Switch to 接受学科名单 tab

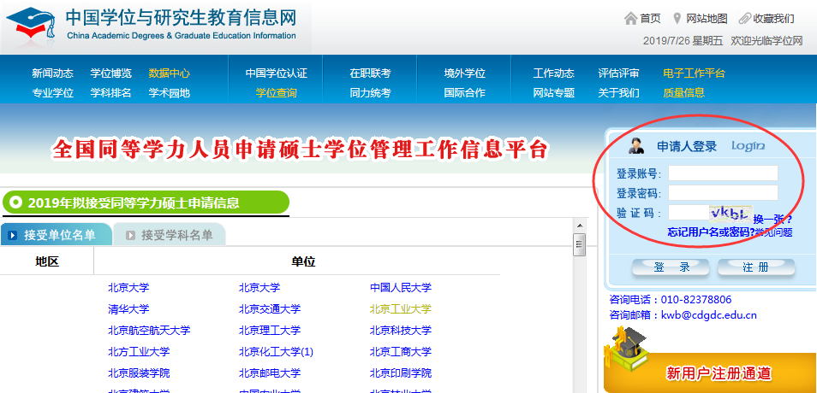[170, 234]
